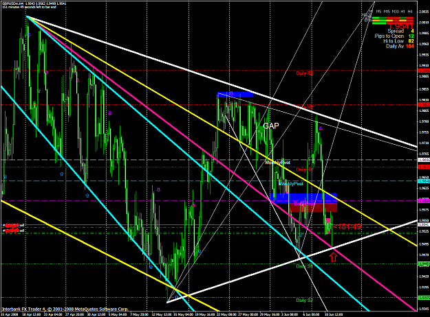Select the Daily R1 label

coord(304,169)
